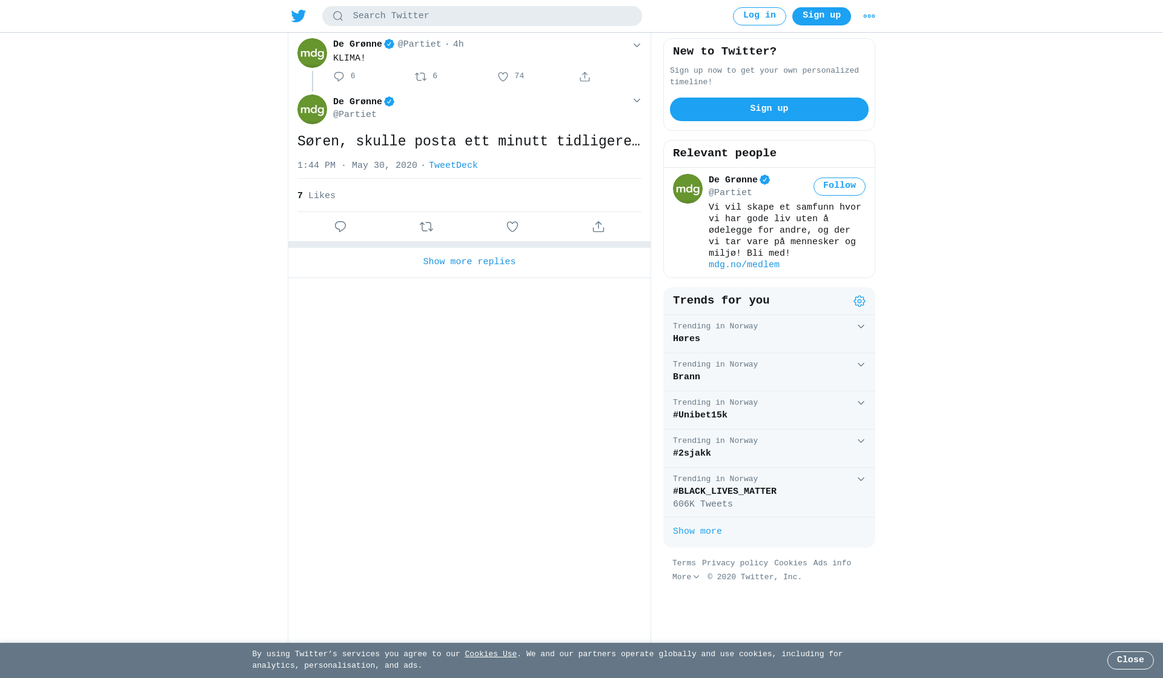Expand the More footer menu
The width and height of the screenshot is (1163, 678).
pos(686,577)
